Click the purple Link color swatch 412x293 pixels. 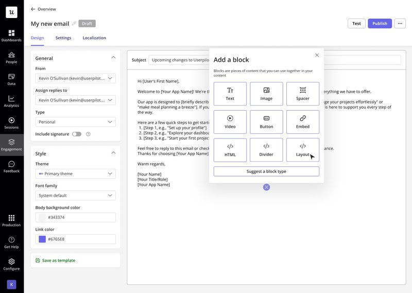[x=42, y=239]
